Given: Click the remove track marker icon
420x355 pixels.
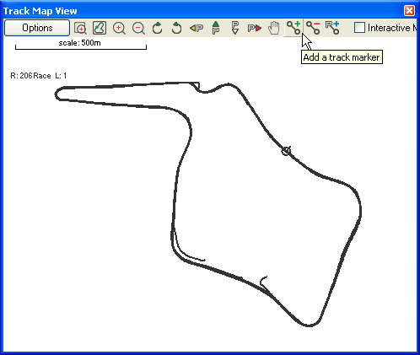Looking at the screenshot, I should pyautogui.click(x=313, y=28).
